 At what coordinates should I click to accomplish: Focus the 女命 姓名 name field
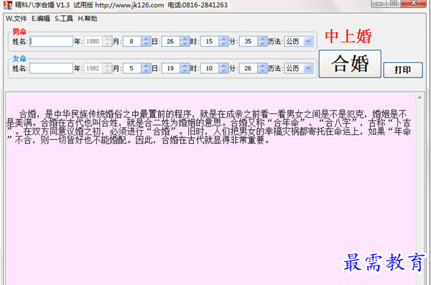coord(51,68)
